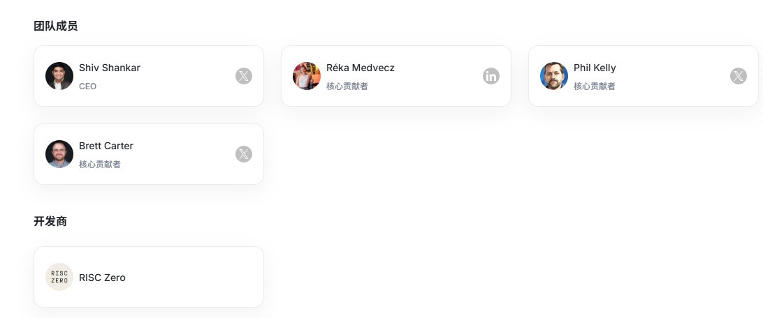The image size is (763, 318).
Task: Click 核心贡献者 label under Réka Medvecz
Action: tap(347, 86)
